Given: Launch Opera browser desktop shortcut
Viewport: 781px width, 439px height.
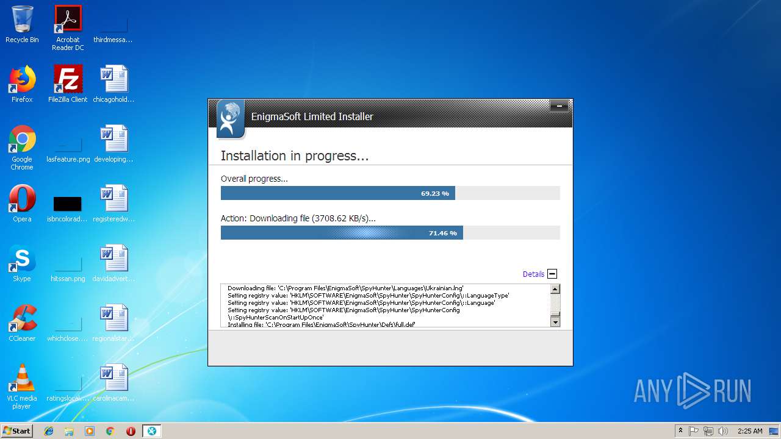Looking at the screenshot, I should click(22, 204).
